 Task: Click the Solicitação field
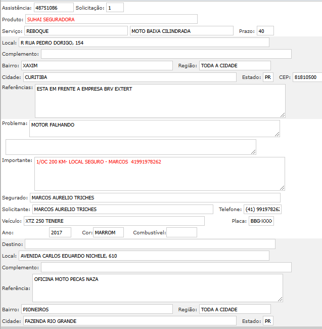(x=115, y=8)
